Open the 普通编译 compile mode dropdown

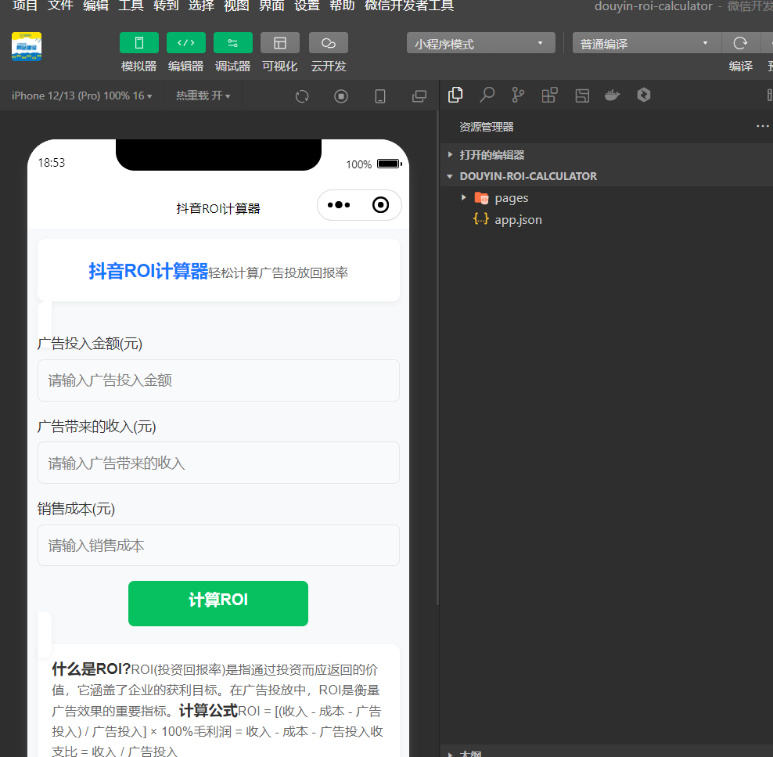(x=646, y=43)
